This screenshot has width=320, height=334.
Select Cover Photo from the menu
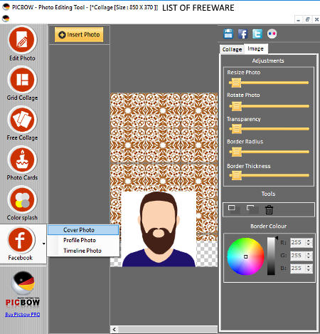point(83,230)
